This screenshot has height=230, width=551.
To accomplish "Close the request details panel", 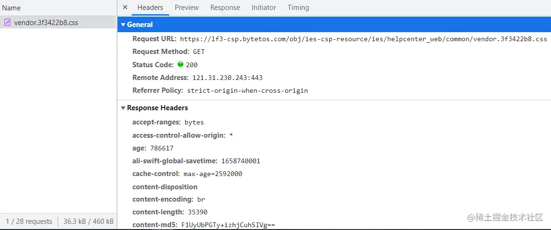I will pyautogui.click(x=125, y=7).
